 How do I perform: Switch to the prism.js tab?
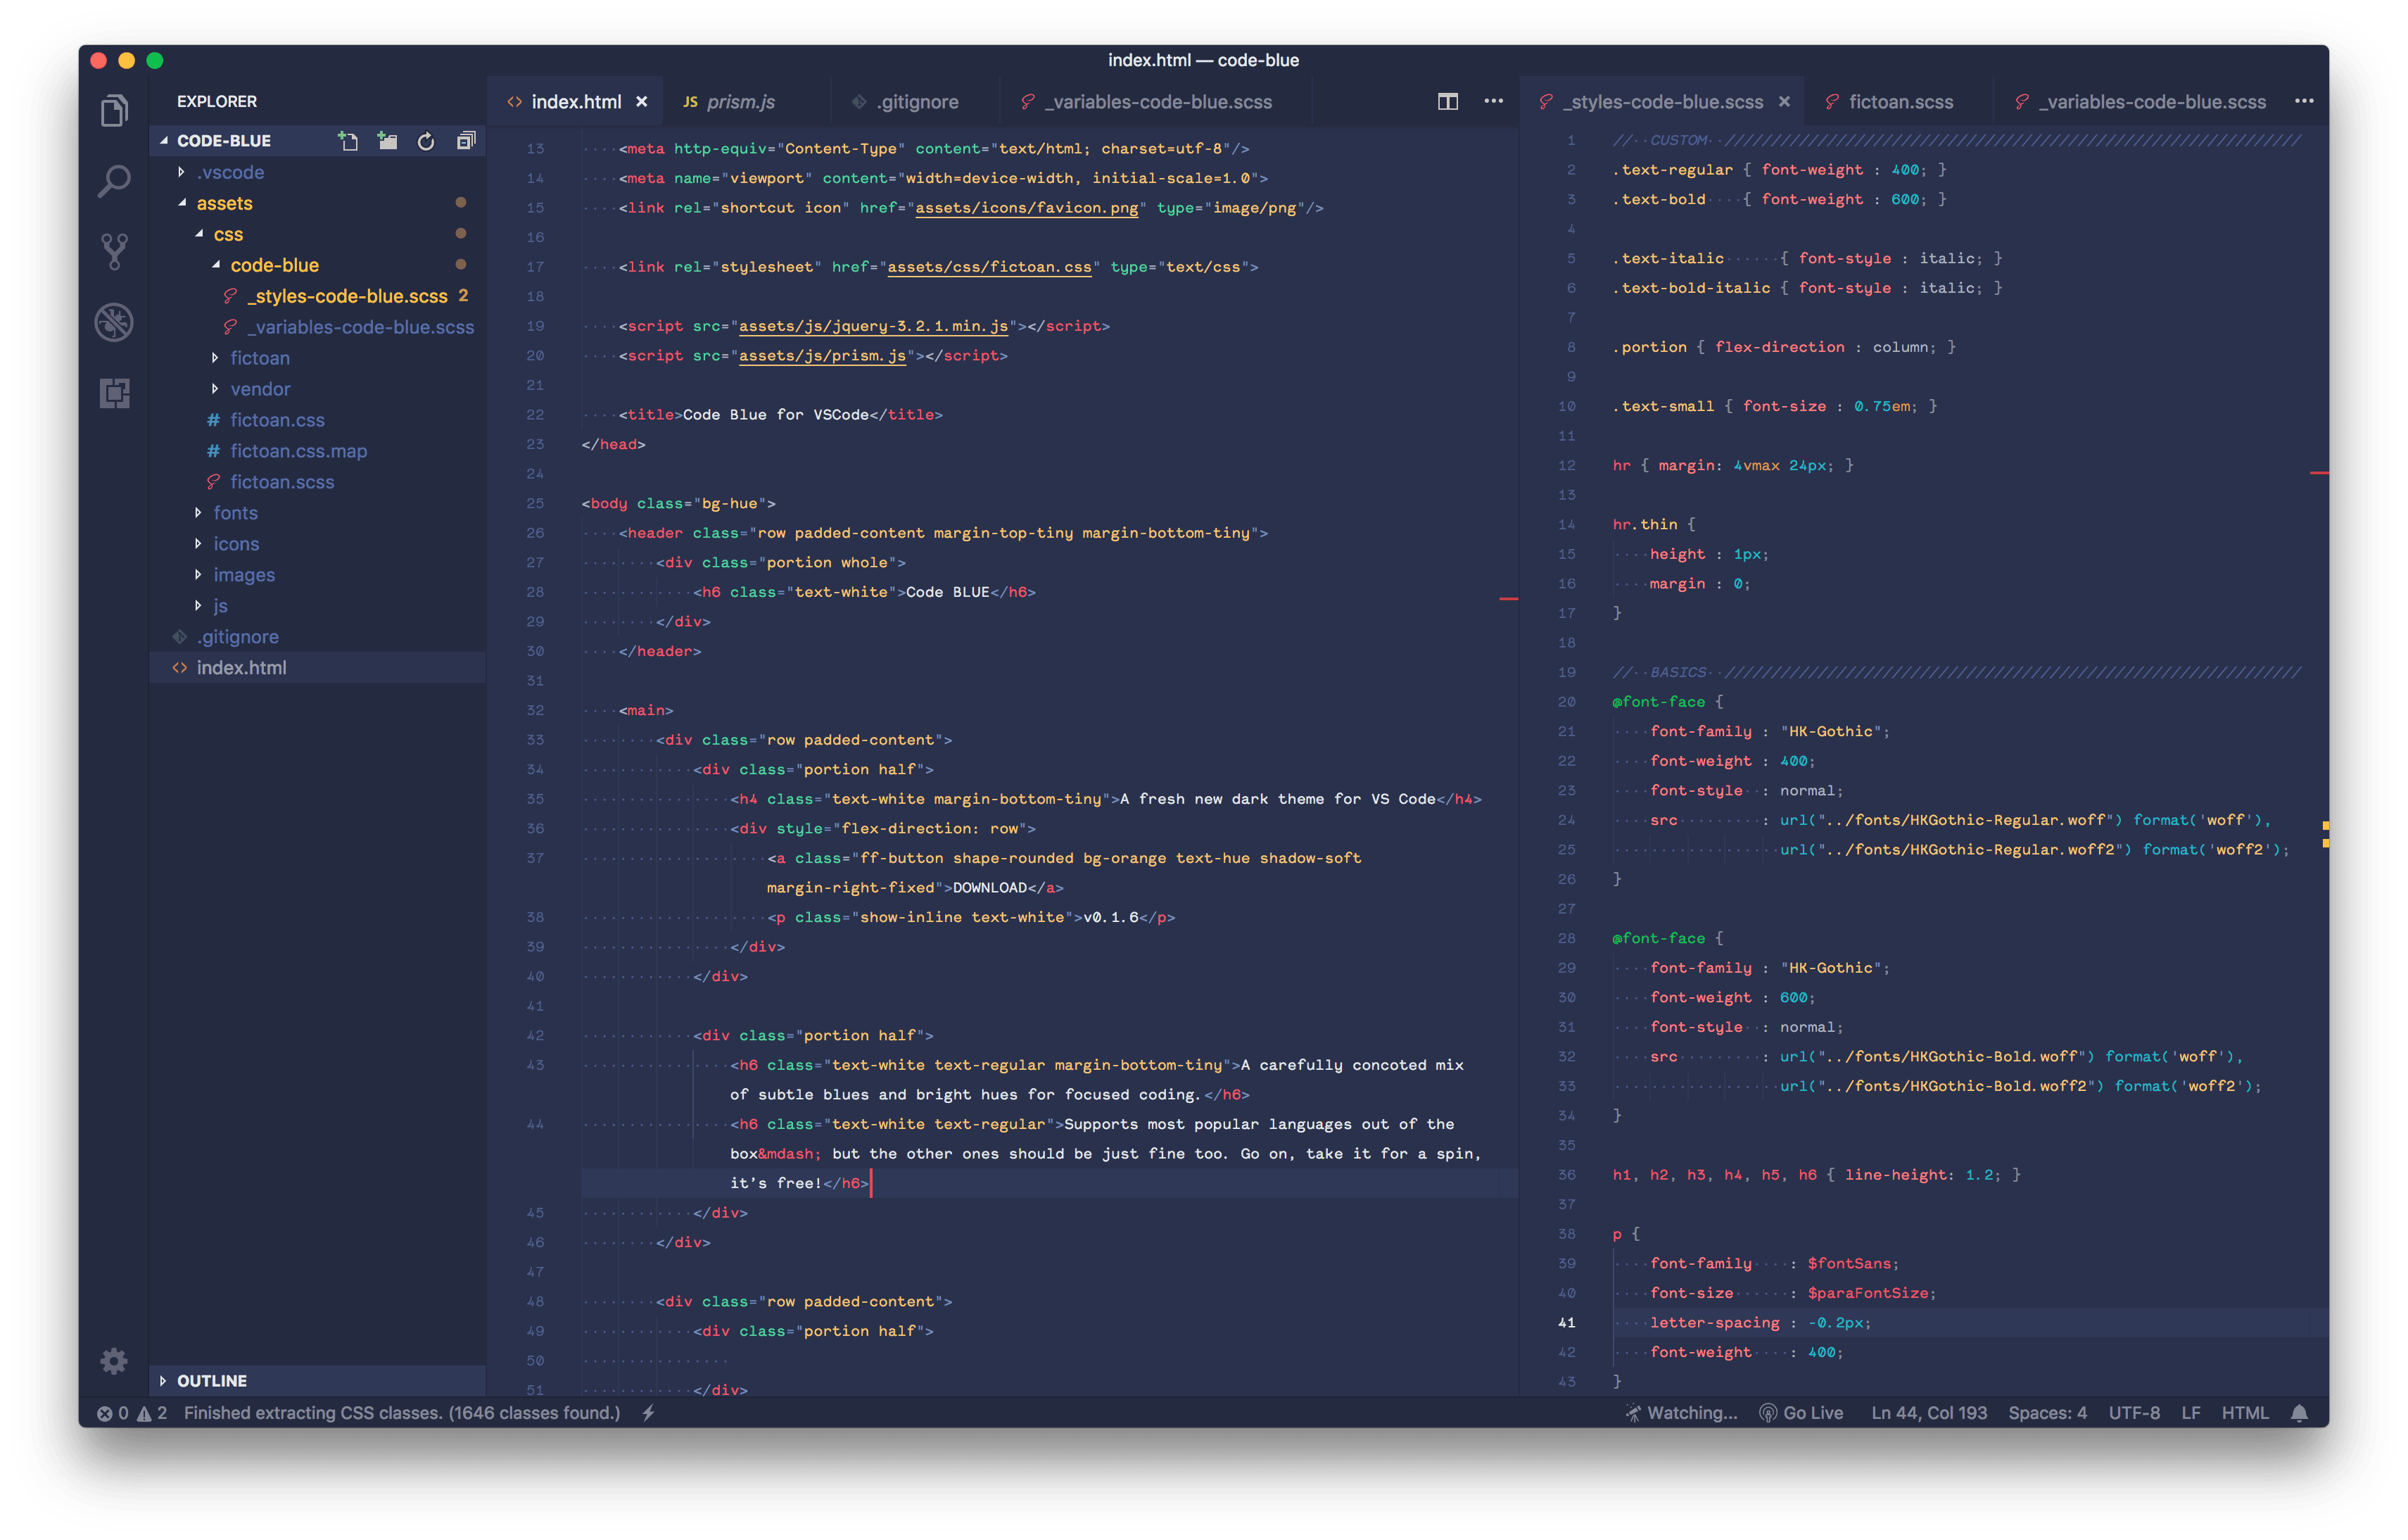coord(740,102)
